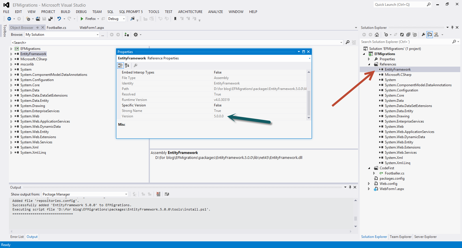The height and width of the screenshot is (248, 462).
Task: Select WebForm1.aspx in Solution Explorer tree
Action: (392, 189)
